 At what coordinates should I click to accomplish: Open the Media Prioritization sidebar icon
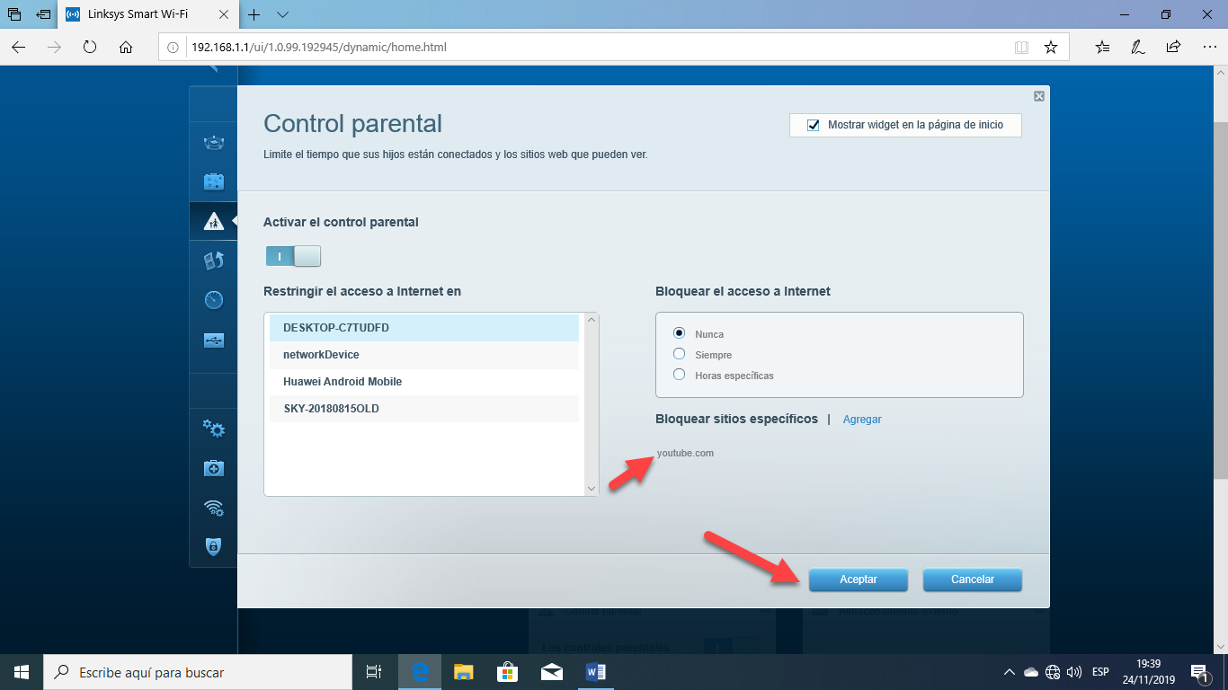(213, 261)
